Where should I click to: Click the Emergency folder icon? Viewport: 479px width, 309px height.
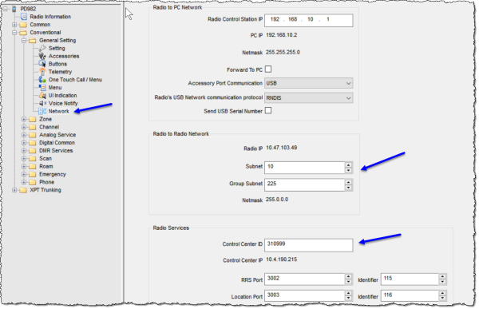(x=33, y=175)
